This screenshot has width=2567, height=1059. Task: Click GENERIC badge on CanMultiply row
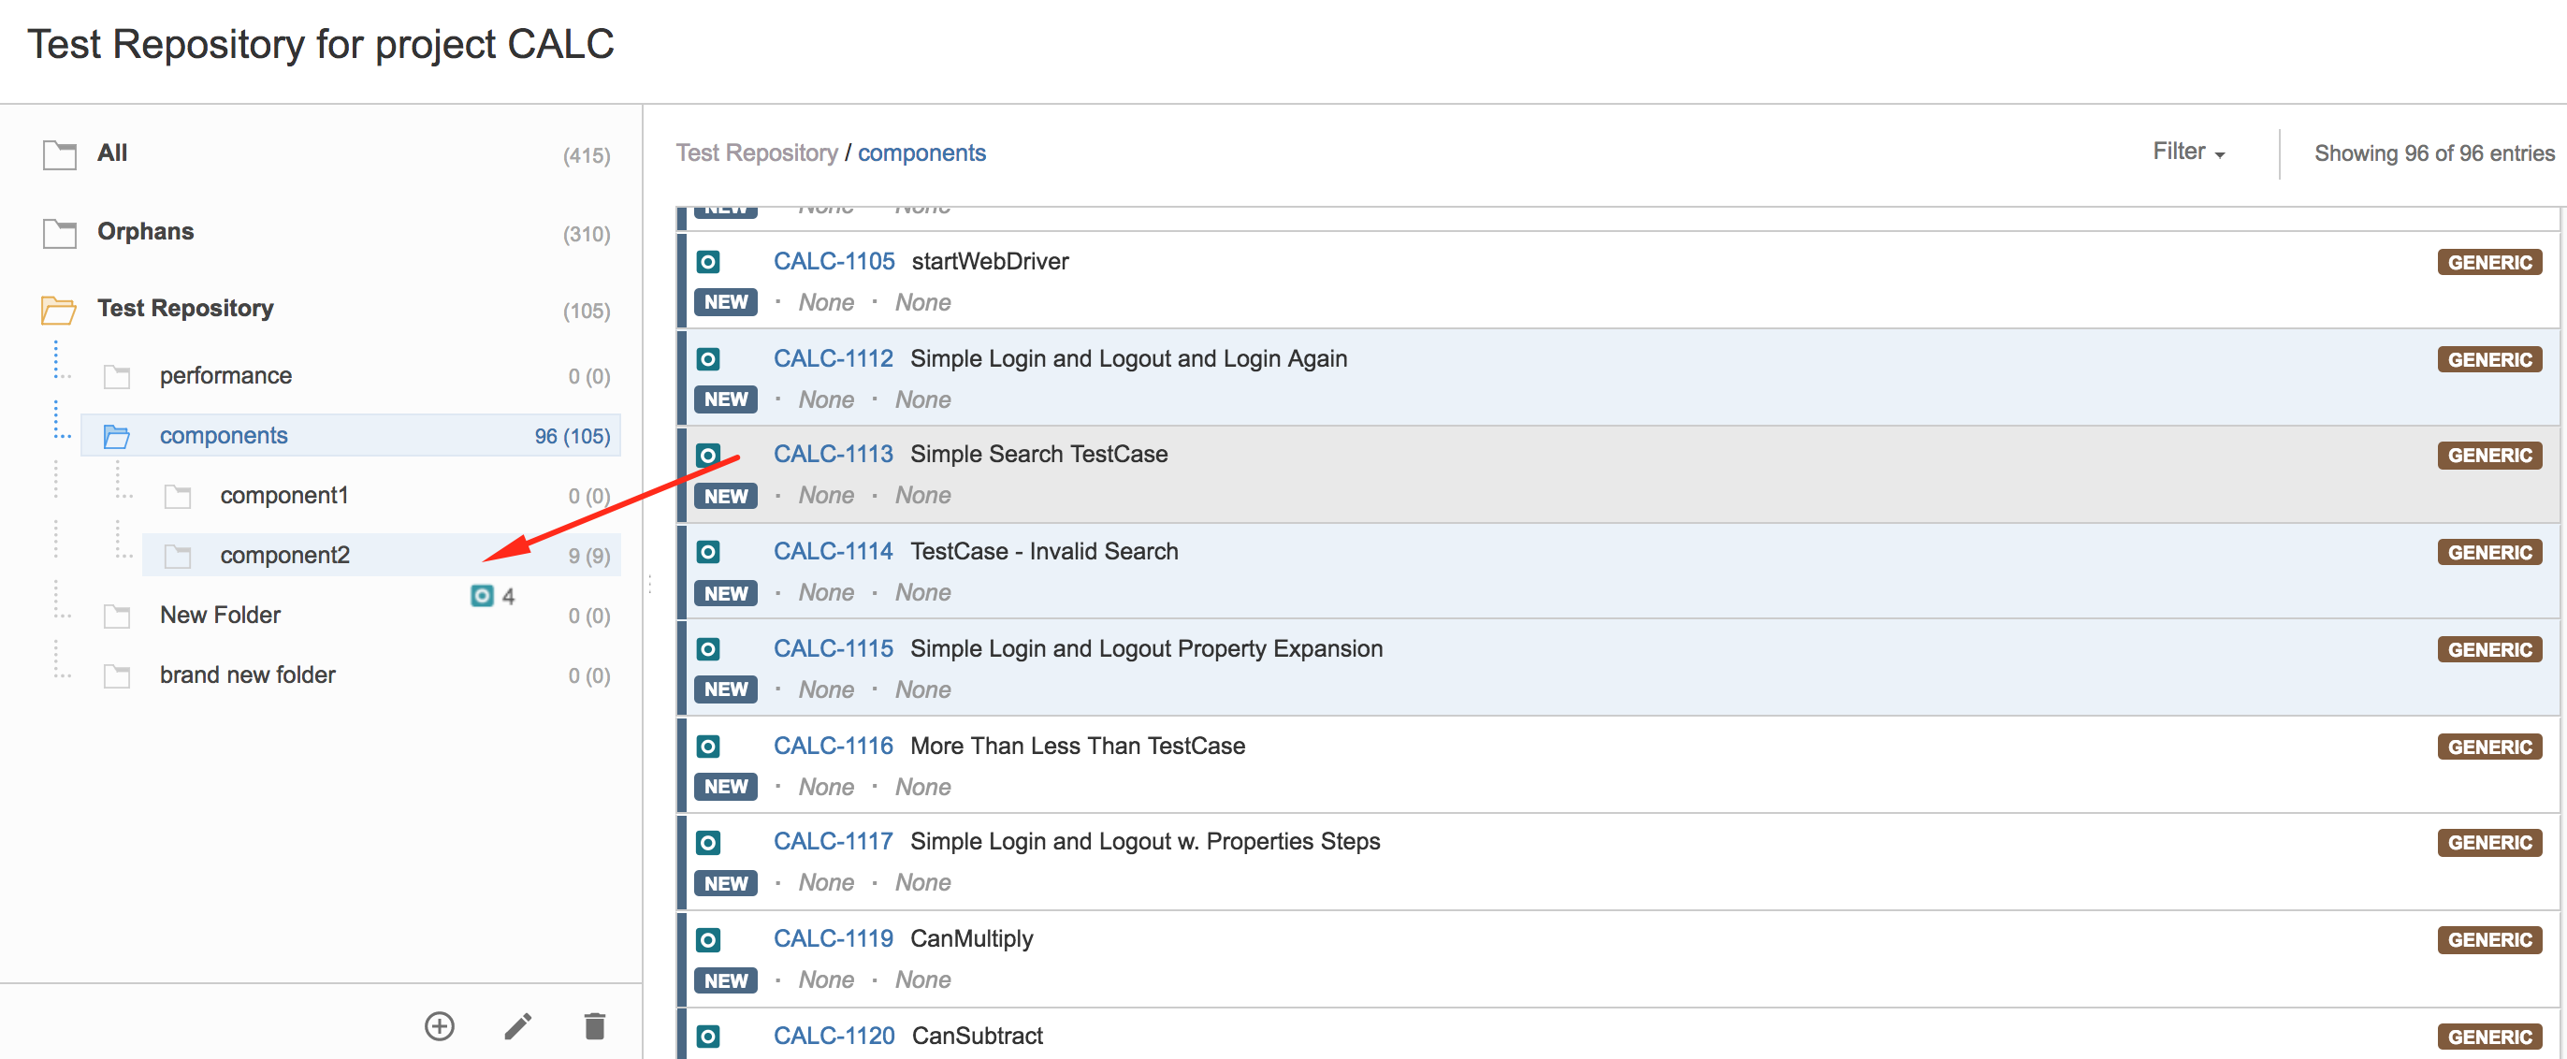(2489, 940)
